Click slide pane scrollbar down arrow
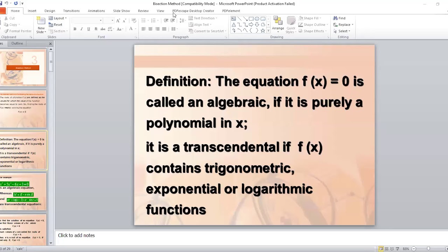Image resolution: width=448 pixels, height=252 pixels. 51,243
